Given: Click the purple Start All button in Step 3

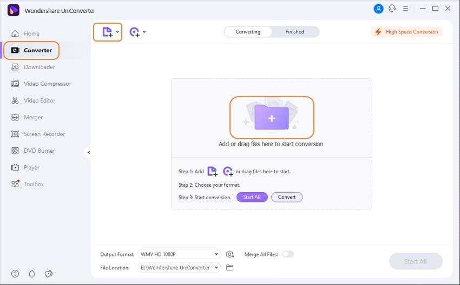Looking at the screenshot, I should click(252, 197).
